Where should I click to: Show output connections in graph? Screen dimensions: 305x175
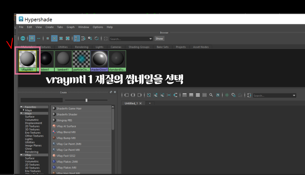pyautogui.click(x=140, y=95)
